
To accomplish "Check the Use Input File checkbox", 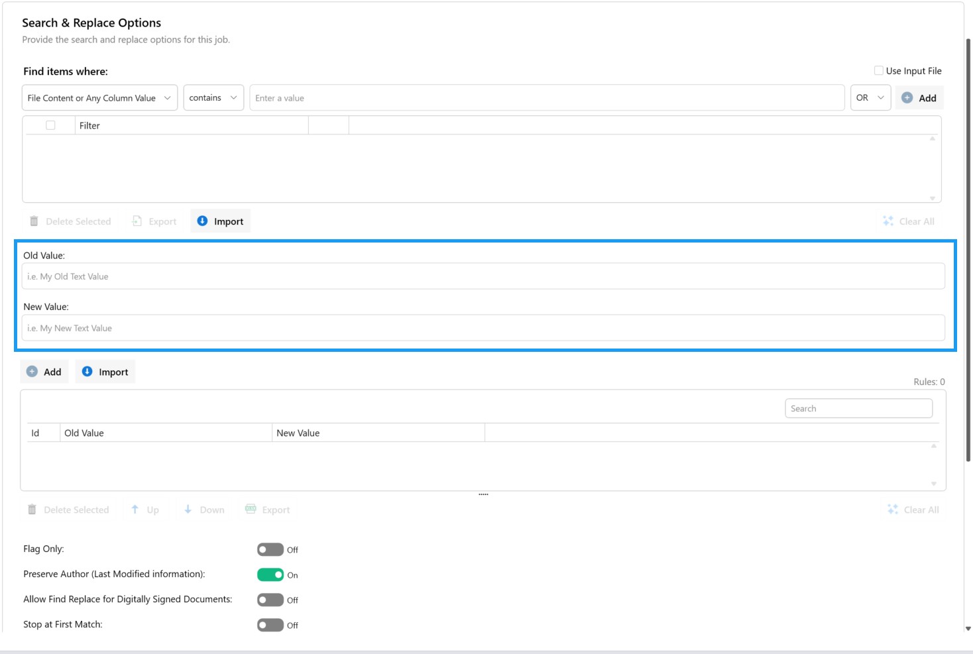I will pos(879,70).
